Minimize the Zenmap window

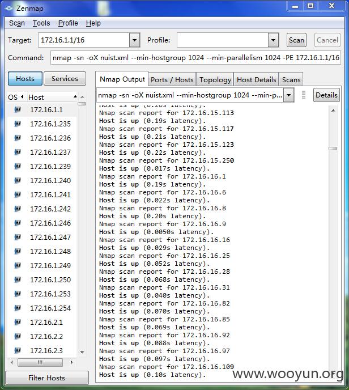coord(295,6)
